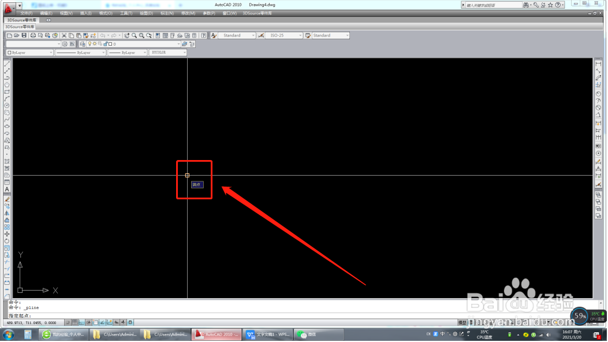The height and width of the screenshot is (342, 608).
Task: Open the workspace selector dropdown
Action: pyautogui.click(x=33, y=44)
